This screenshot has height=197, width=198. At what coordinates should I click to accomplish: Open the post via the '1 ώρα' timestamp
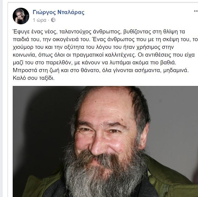39,20
